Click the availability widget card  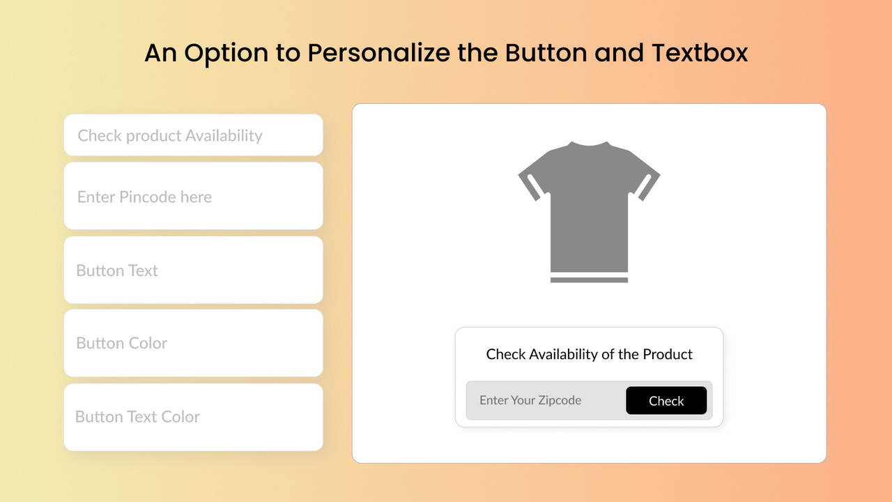pyautogui.click(x=589, y=376)
